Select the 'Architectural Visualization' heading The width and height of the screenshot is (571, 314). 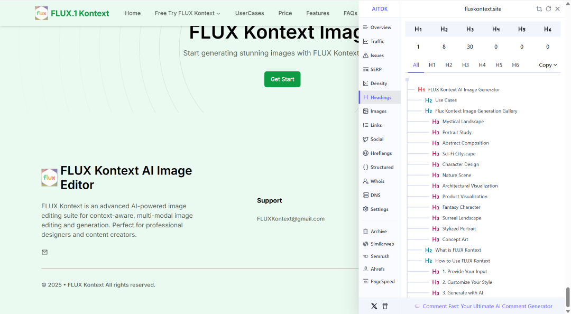(x=470, y=186)
